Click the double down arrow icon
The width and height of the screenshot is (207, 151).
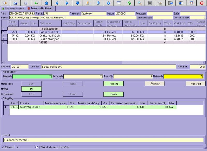pos(77,3)
